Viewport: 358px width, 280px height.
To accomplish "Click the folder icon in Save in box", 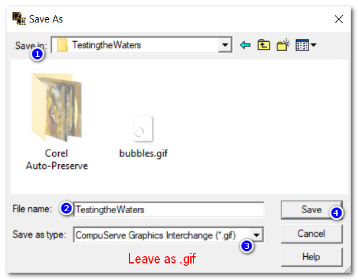I will 62,45.
